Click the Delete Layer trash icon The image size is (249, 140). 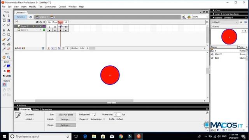point(43,48)
